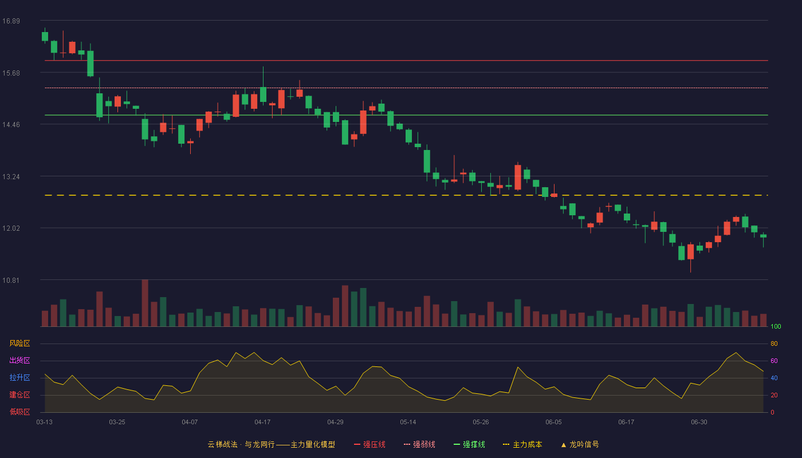Click the 03-13 date axis label
The image size is (802, 458).
pyautogui.click(x=44, y=422)
